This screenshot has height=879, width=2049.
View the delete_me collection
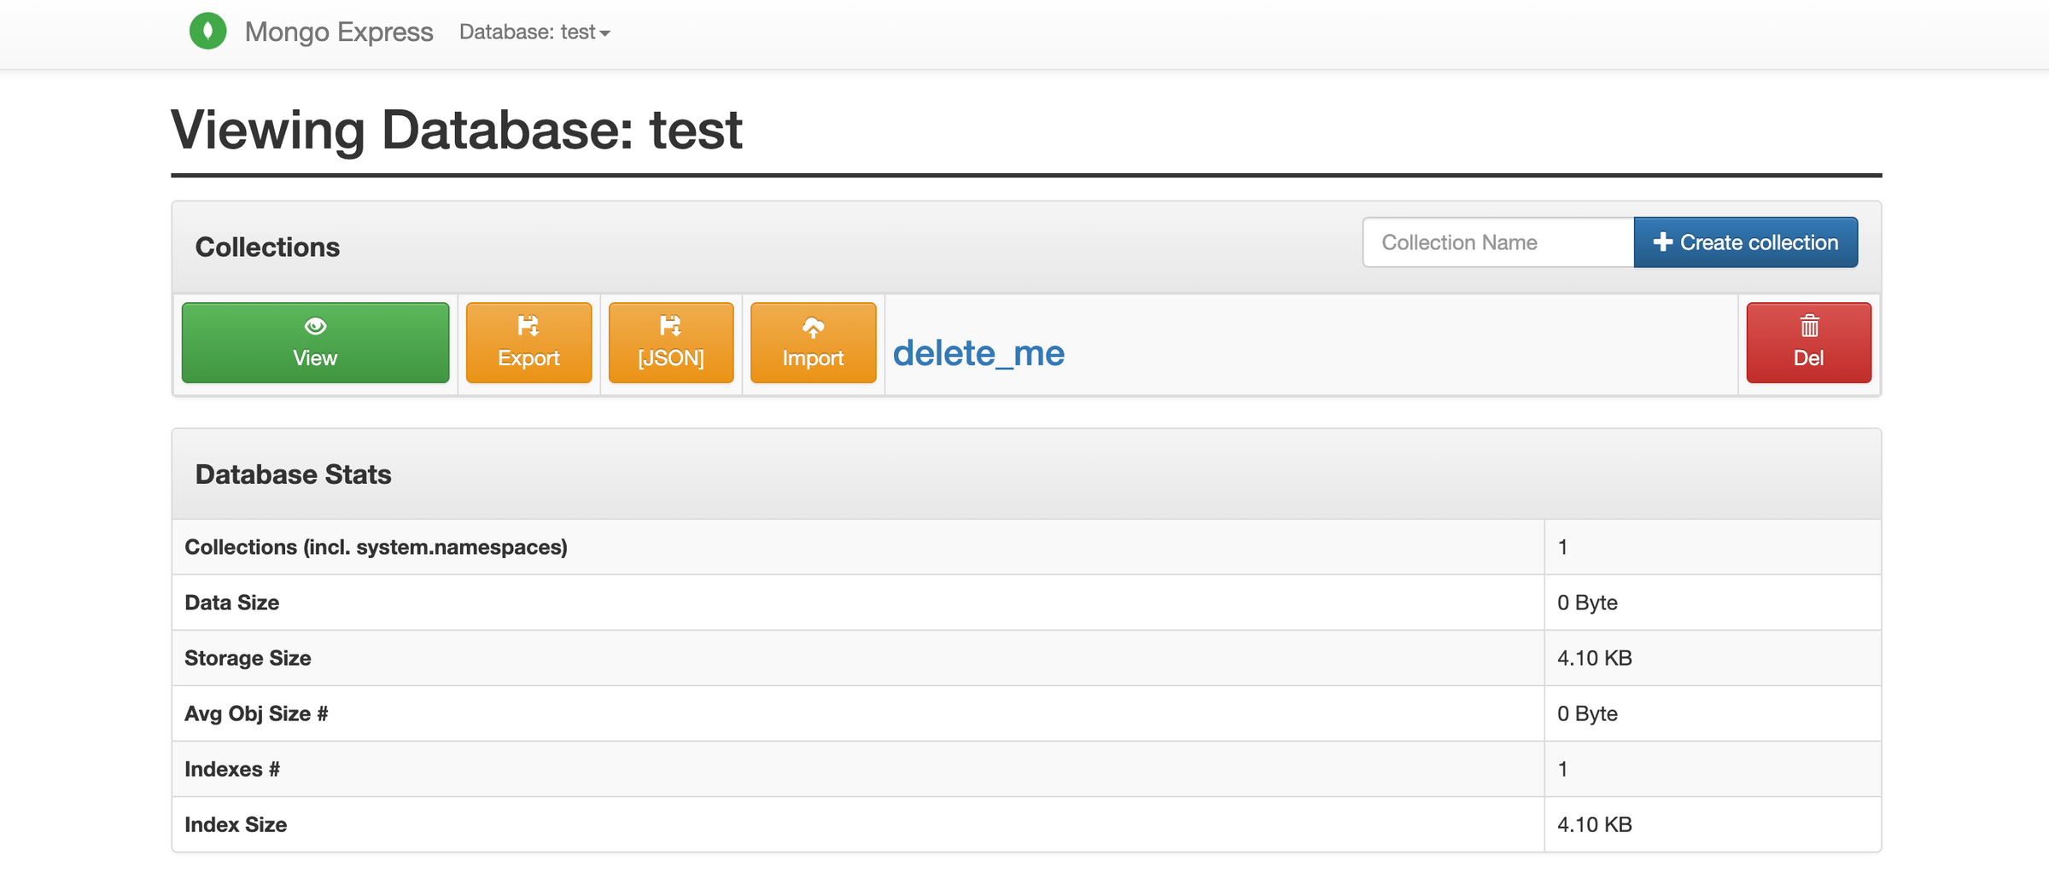315,342
